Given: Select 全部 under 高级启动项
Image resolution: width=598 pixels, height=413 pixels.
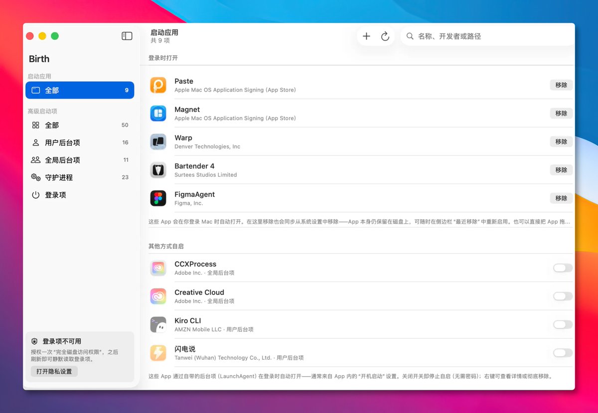Looking at the screenshot, I should click(80, 125).
